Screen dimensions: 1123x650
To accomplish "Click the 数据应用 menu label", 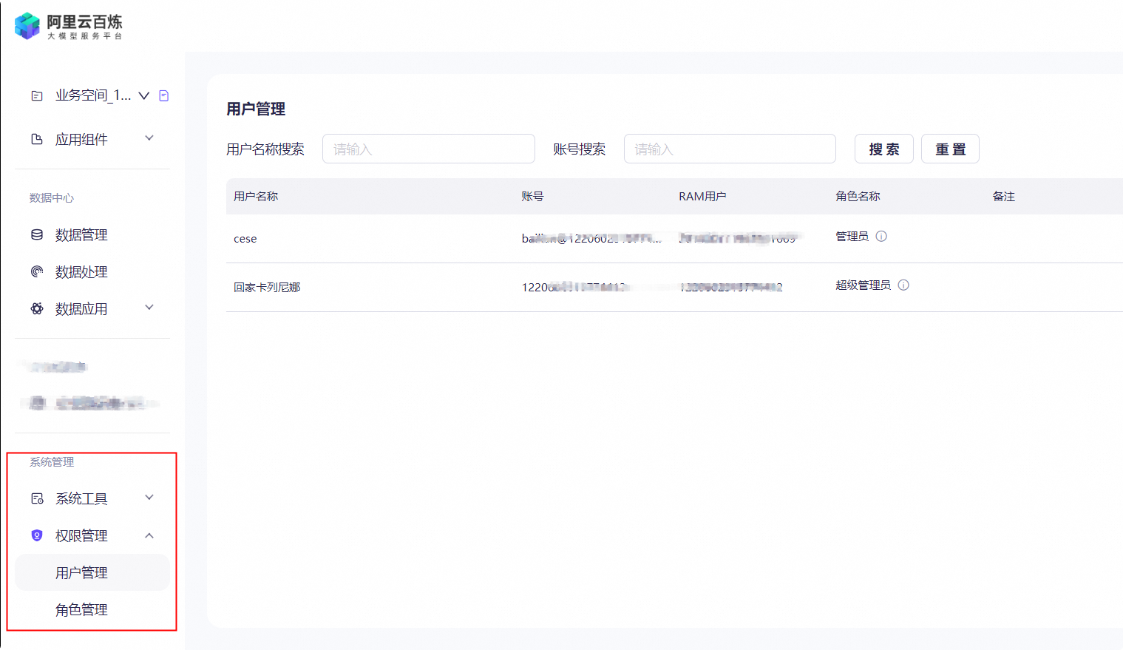I will (x=81, y=308).
